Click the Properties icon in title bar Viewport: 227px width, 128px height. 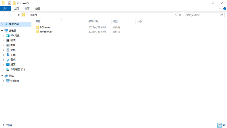(x=10, y=3)
